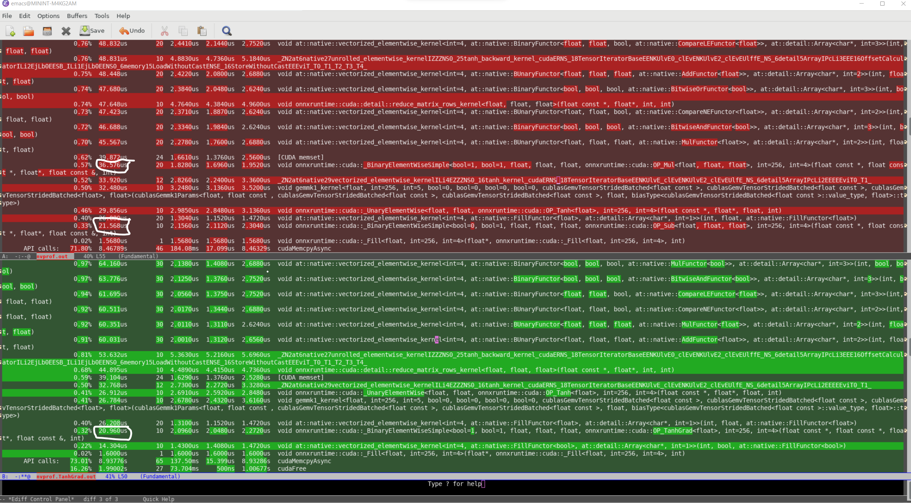Viewport: 911px width, 503px height.
Task: Click the Copy toolbar icon
Action: 183,31
